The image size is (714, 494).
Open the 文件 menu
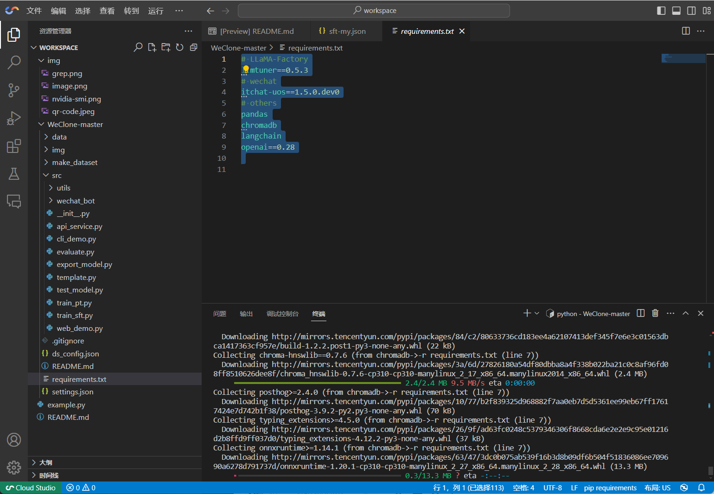[34, 11]
